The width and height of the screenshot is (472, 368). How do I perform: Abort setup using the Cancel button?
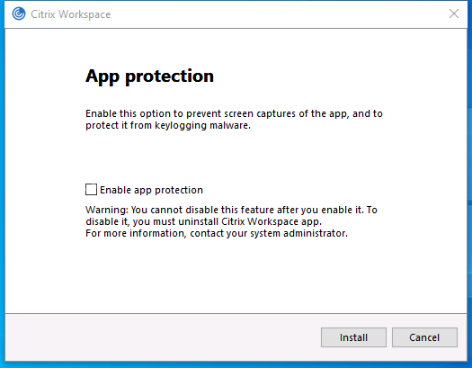coord(424,337)
